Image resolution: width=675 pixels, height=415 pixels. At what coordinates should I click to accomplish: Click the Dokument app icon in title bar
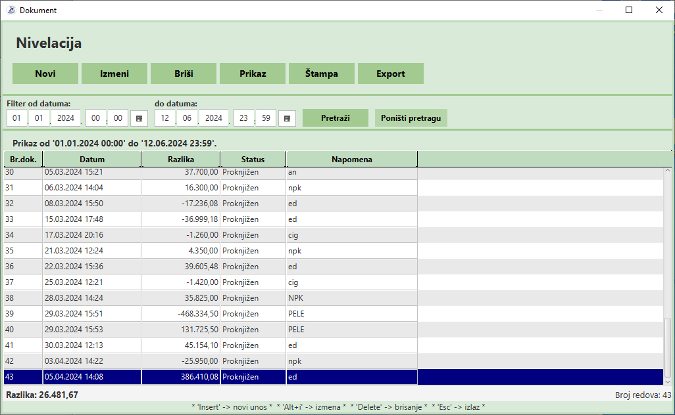coord(11,10)
